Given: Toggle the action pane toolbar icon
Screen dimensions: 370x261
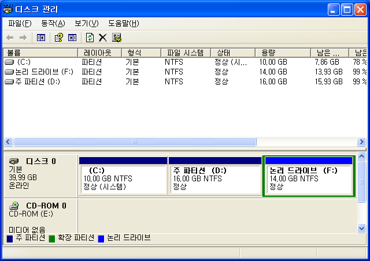Looking at the screenshot, I should [x=72, y=38].
